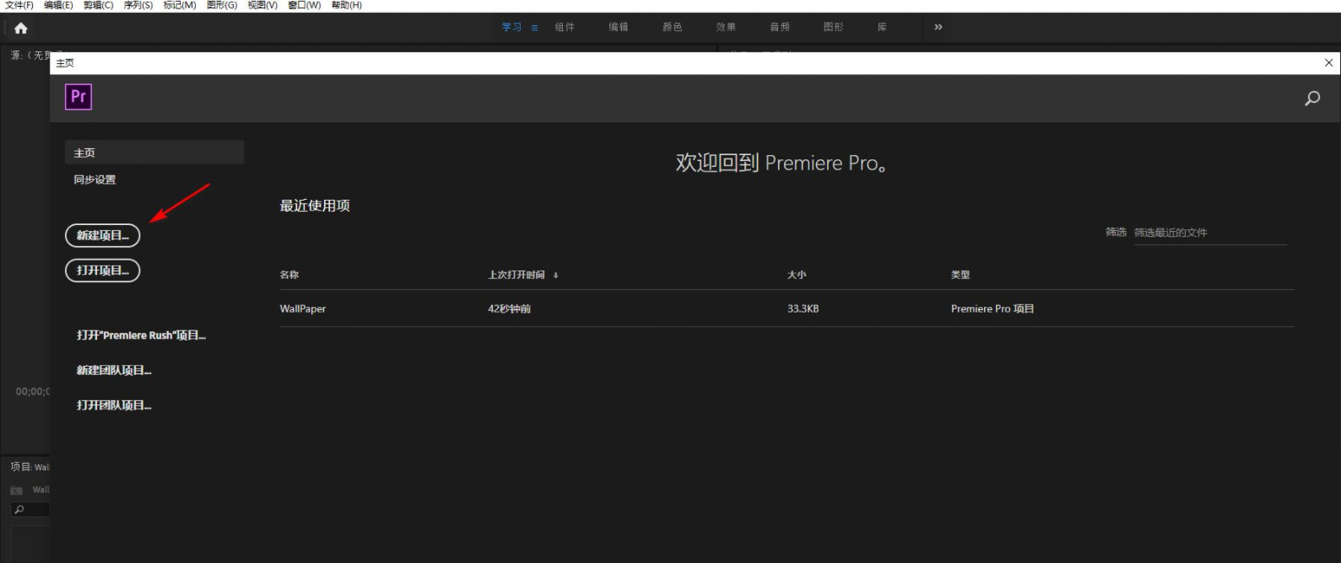Switch to the 编辑 workspace tab
The image size is (1341, 563).
click(x=619, y=27)
